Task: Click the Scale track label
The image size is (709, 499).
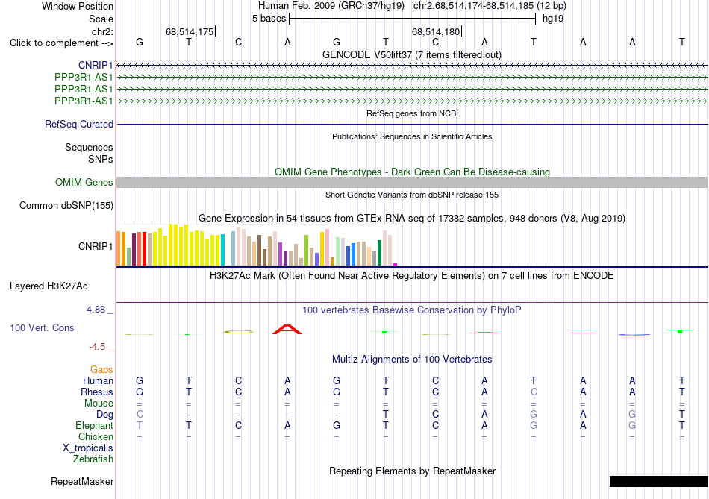Action: 101,19
